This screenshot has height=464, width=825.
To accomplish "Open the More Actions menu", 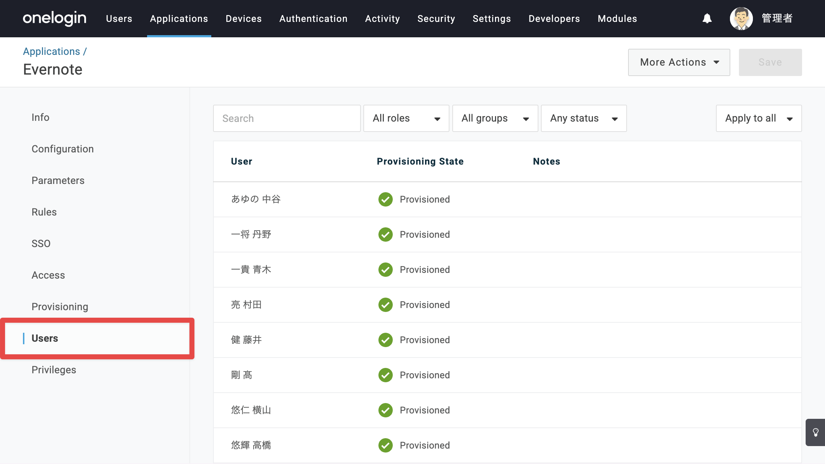I will 679,62.
